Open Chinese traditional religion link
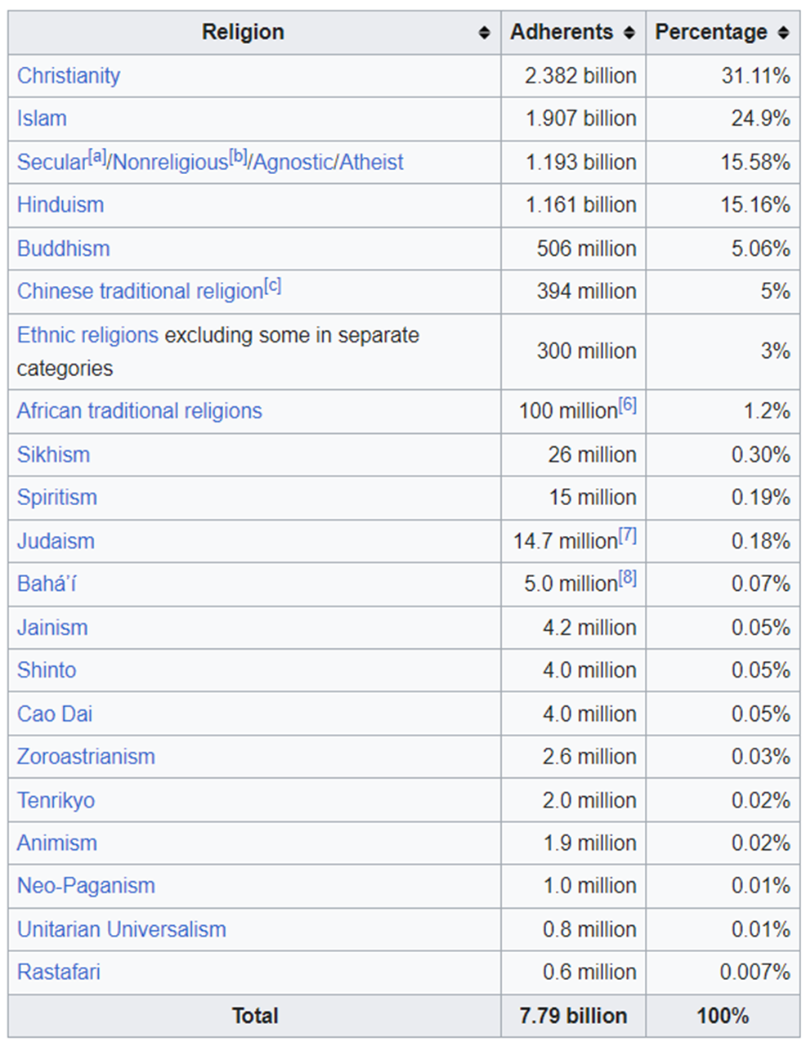Image resolution: width=806 pixels, height=1051 pixels. point(140,292)
